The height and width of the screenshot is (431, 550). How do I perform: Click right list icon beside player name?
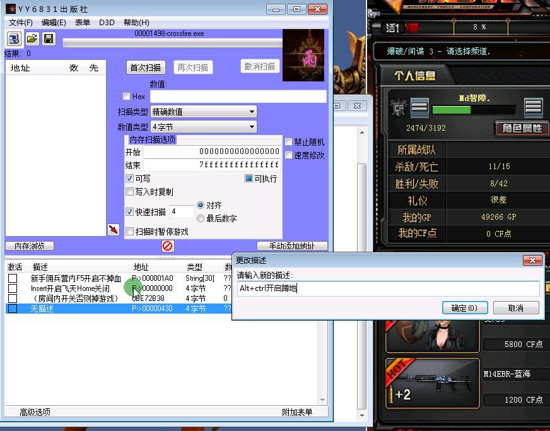click(533, 107)
